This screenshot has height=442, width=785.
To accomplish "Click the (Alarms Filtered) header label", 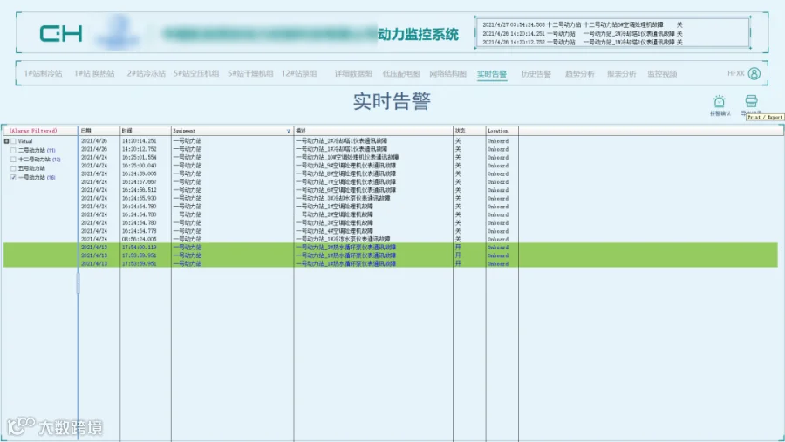I will pyautogui.click(x=33, y=131).
